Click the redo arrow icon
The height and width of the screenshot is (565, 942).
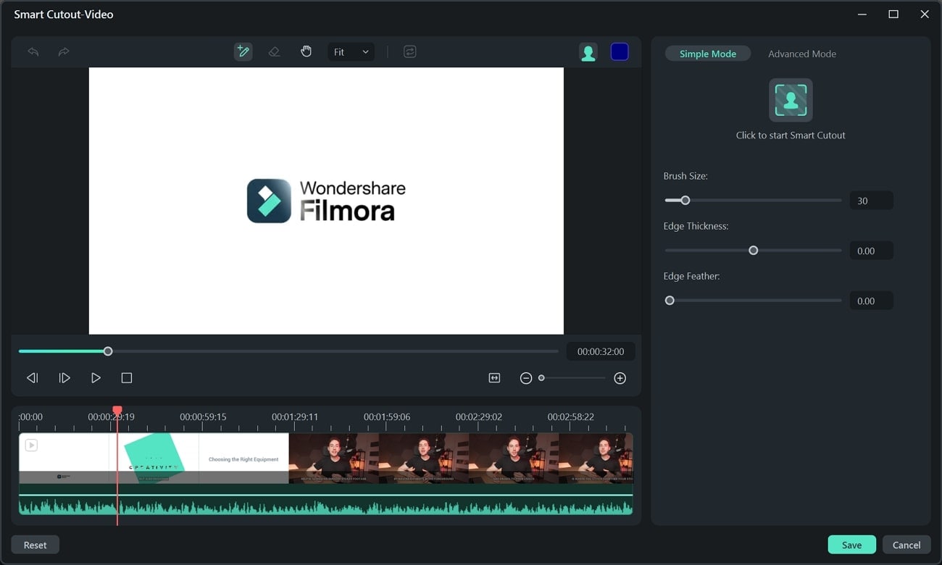64,52
